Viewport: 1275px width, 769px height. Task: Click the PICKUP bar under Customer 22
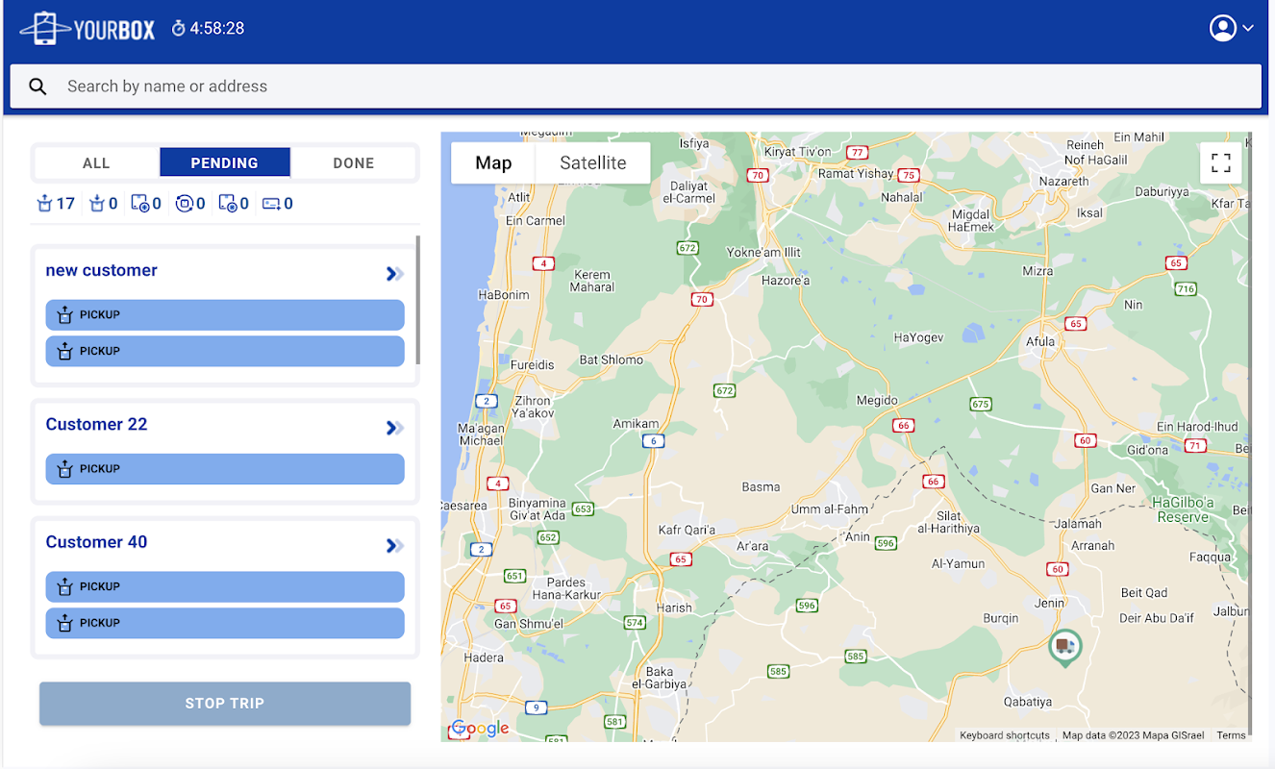(x=225, y=469)
